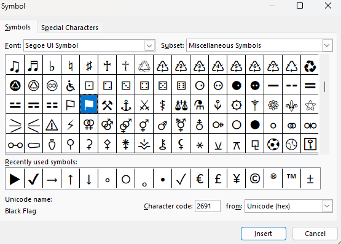Select the soccer ball symbol

[x=273, y=144]
